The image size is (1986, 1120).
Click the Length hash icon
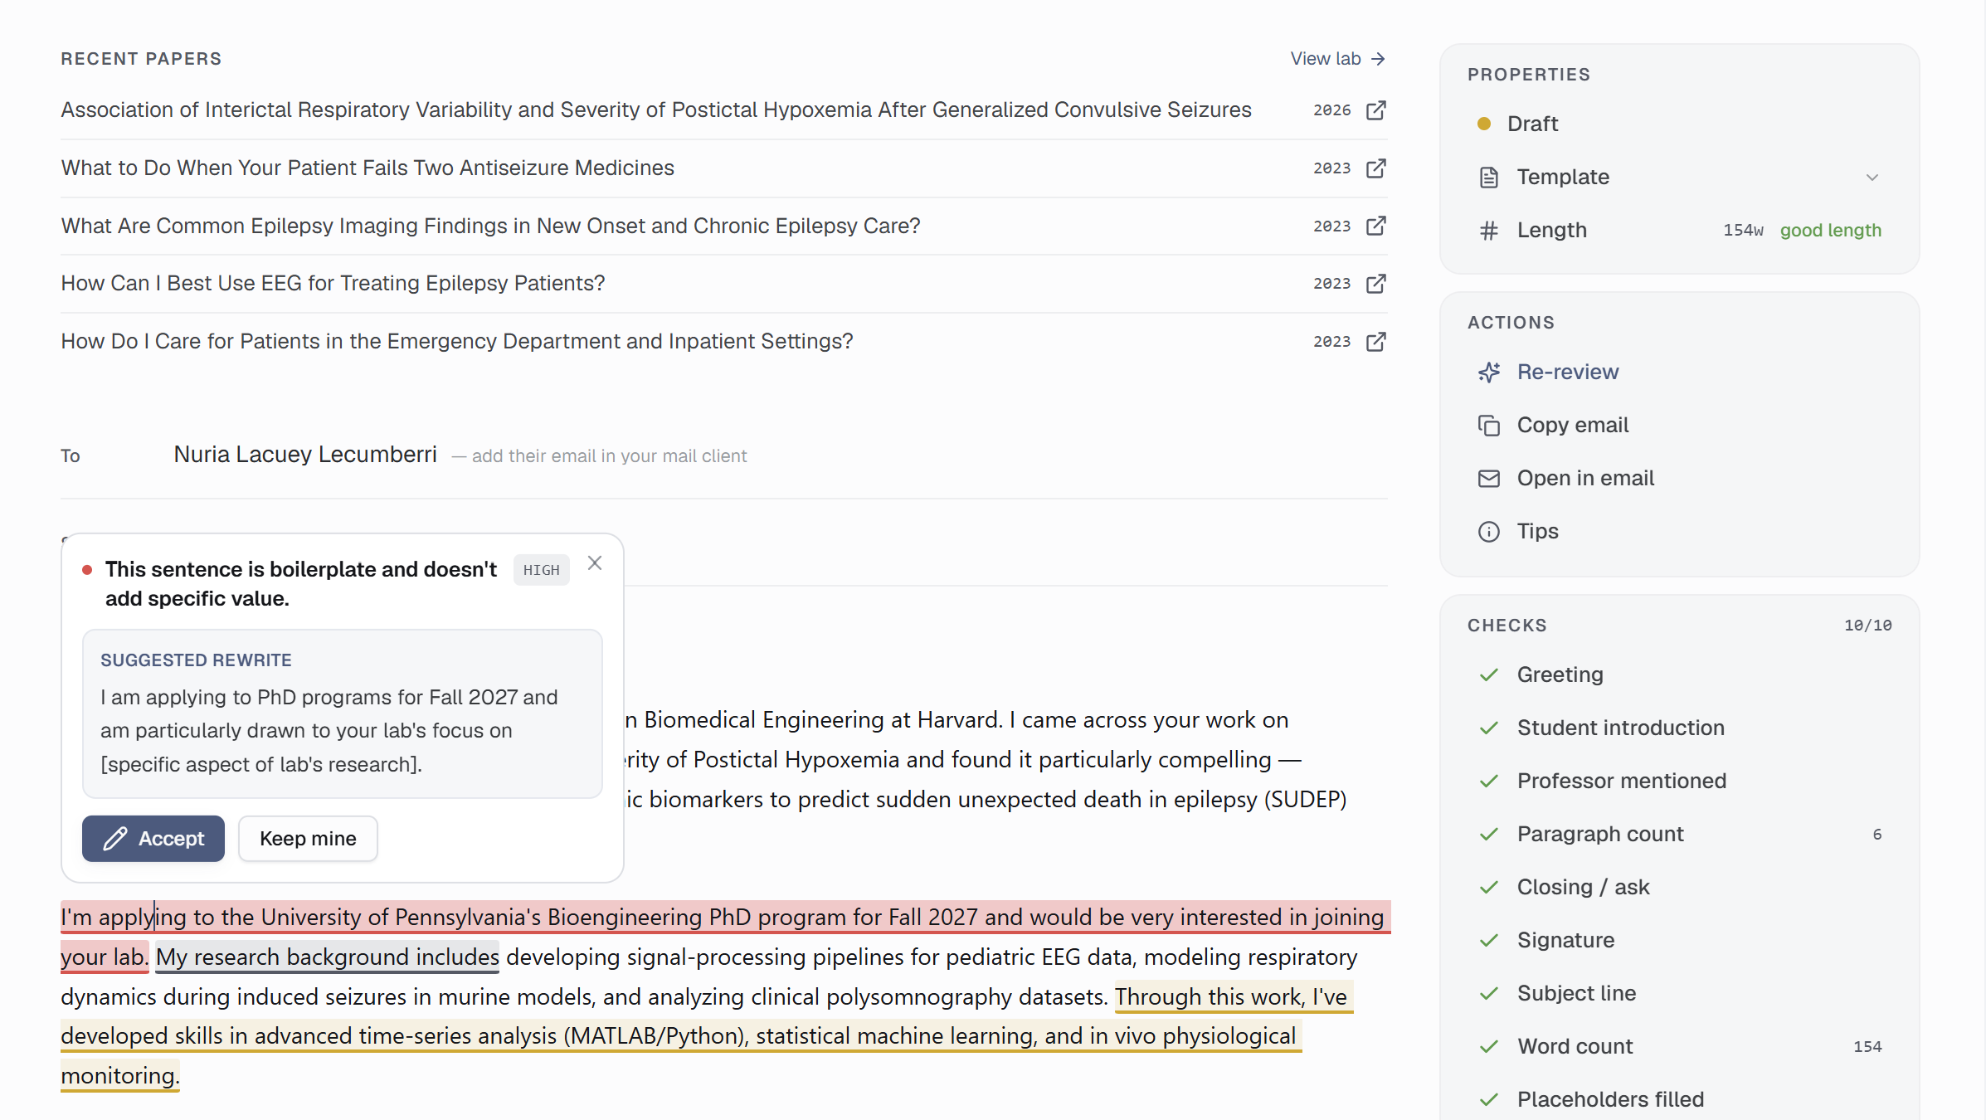1489,231
